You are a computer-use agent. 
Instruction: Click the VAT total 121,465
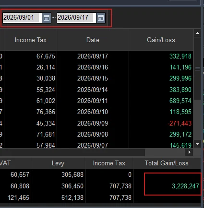coord(18,197)
